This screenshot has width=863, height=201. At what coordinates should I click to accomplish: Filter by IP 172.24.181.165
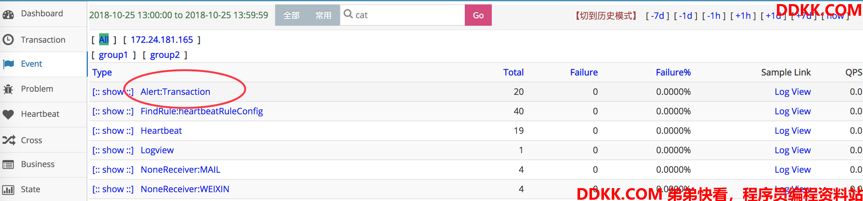click(161, 40)
